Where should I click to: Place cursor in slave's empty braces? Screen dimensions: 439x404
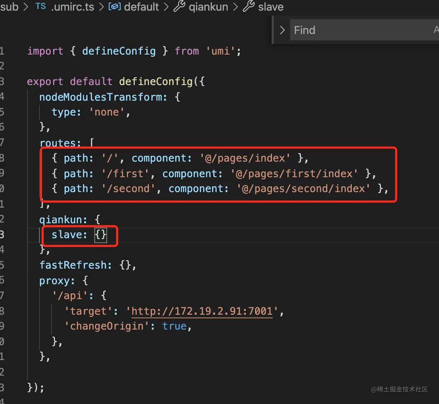[x=101, y=235]
